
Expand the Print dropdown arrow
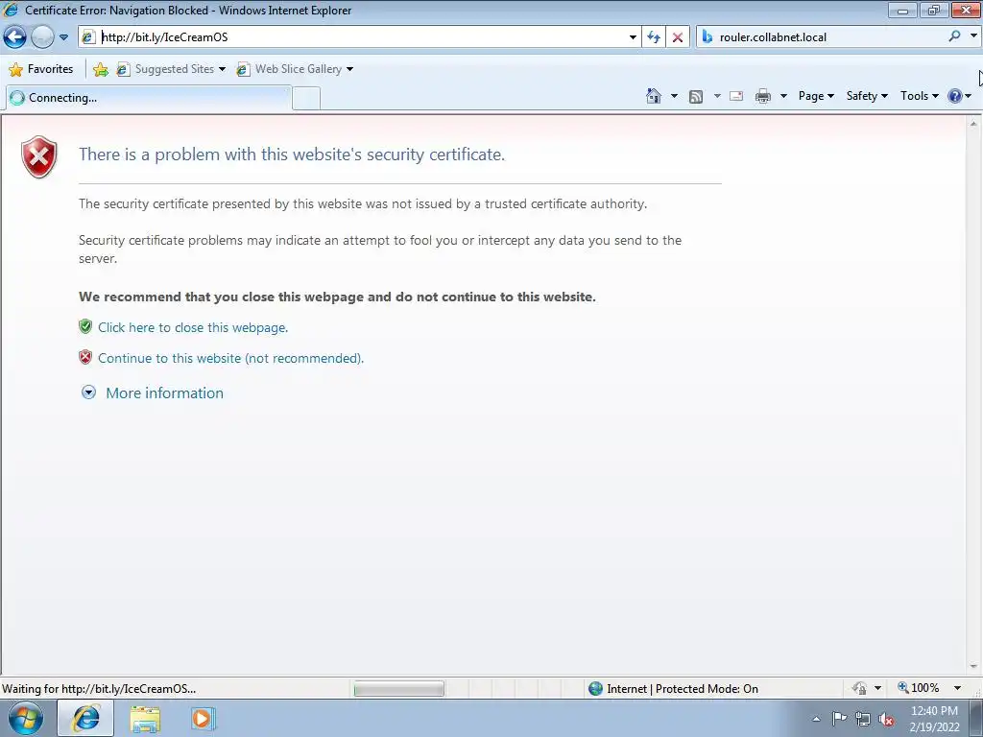click(783, 96)
